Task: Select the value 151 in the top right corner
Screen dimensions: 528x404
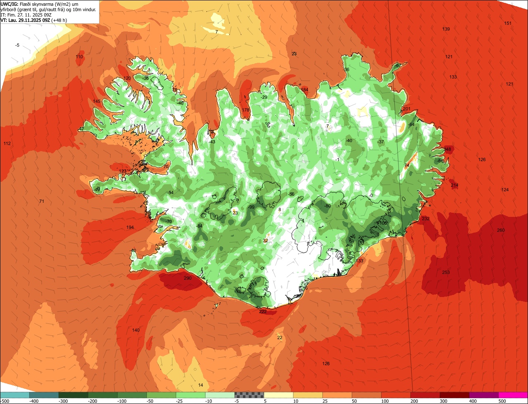Action: coord(508,23)
